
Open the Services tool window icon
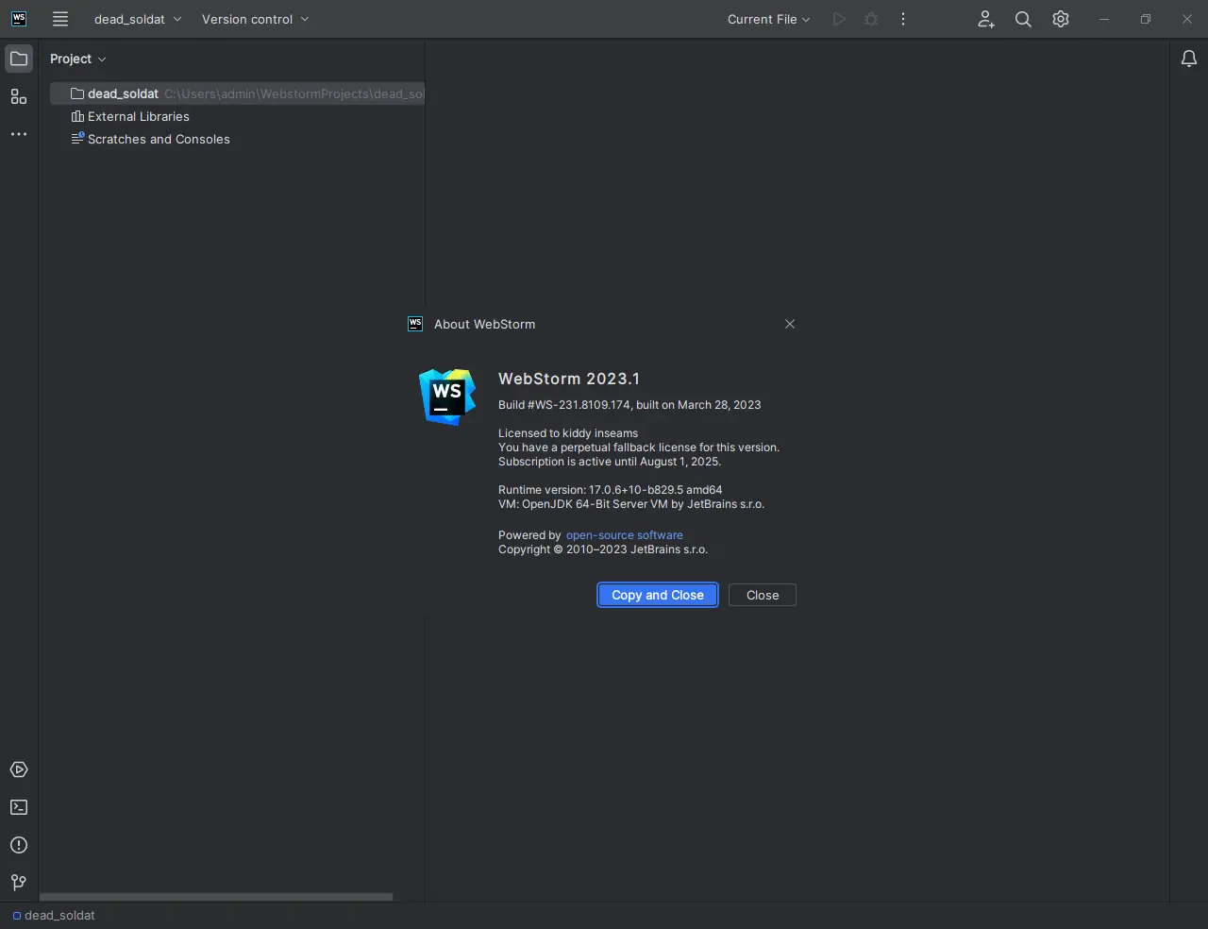click(x=19, y=769)
